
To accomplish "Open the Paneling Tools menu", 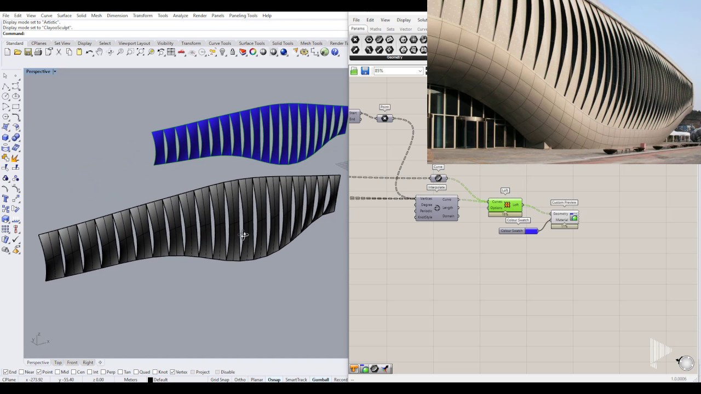I will [x=243, y=15].
